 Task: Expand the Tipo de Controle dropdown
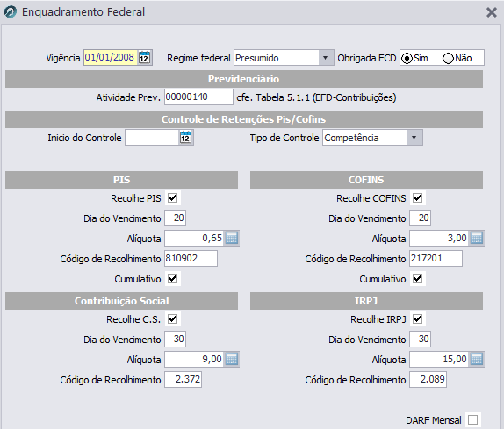point(414,138)
